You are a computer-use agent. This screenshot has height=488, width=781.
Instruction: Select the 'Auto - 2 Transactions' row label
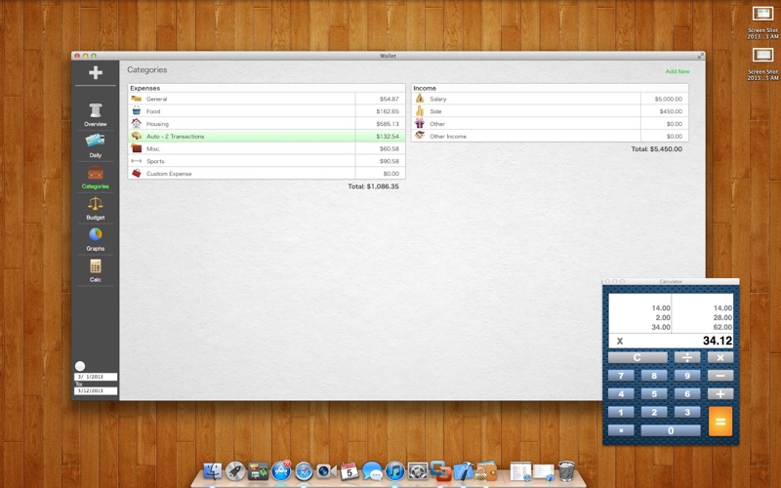(x=176, y=137)
